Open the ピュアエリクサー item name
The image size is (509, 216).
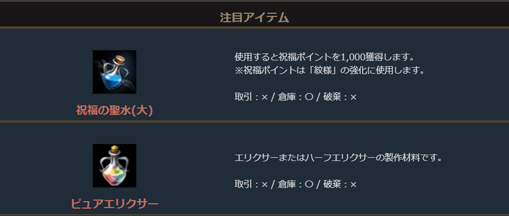115,204
